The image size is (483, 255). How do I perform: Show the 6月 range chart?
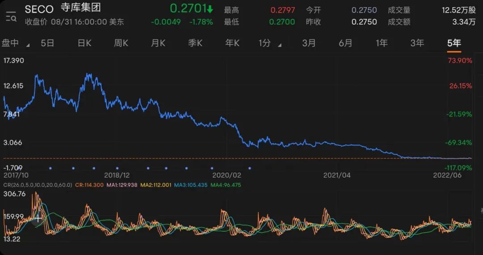tap(345, 43)
